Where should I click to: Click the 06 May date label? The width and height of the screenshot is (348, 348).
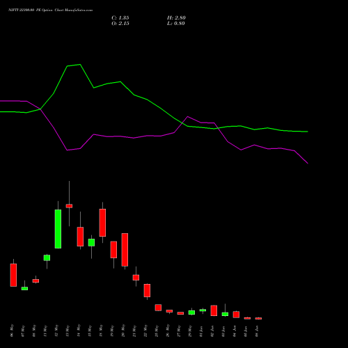(12, 331)
